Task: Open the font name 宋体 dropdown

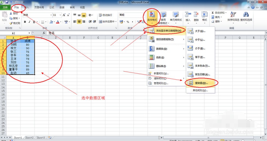Action: pyautogui.click(x=51, y=15)
